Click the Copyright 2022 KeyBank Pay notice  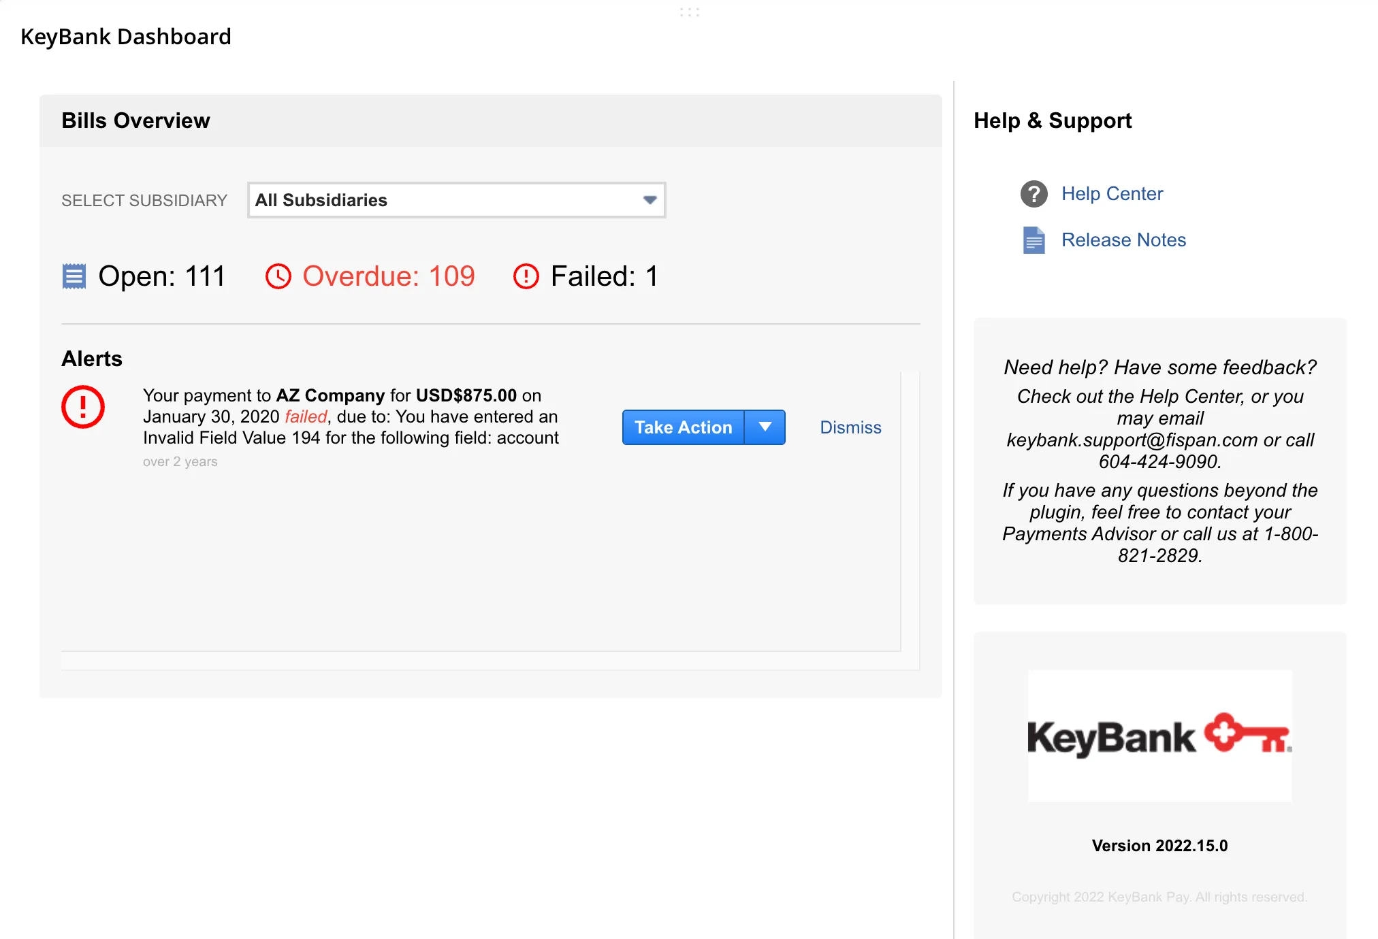(x=1159, y=897)
